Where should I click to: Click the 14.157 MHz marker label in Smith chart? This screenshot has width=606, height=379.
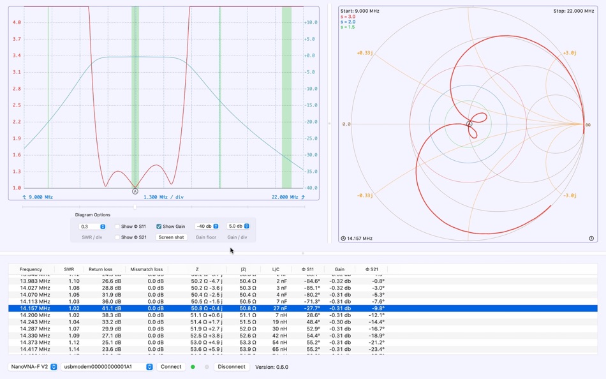(x=359, y=238)
